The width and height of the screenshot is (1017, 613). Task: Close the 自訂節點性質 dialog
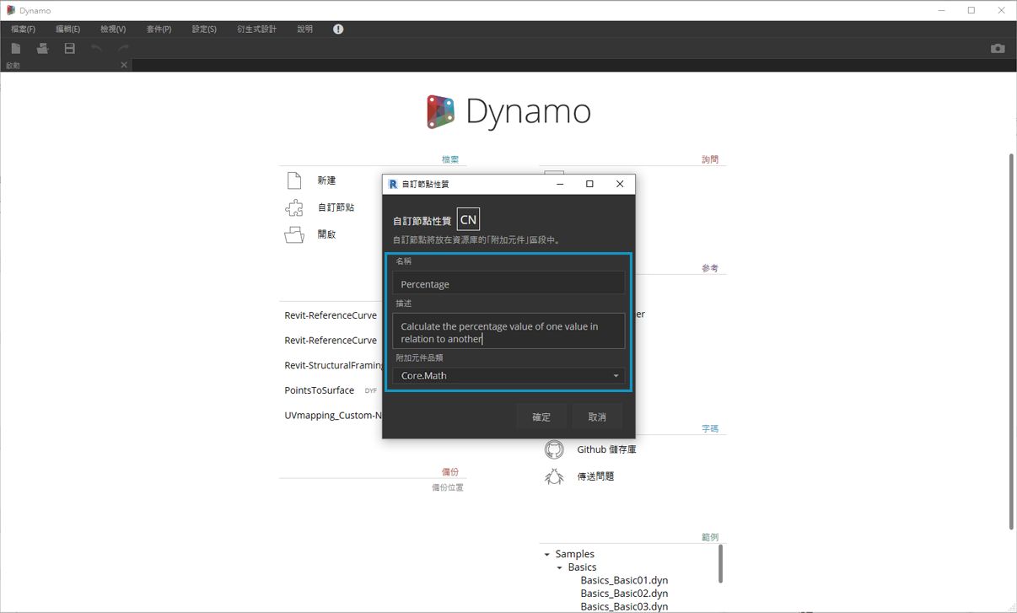620,184
